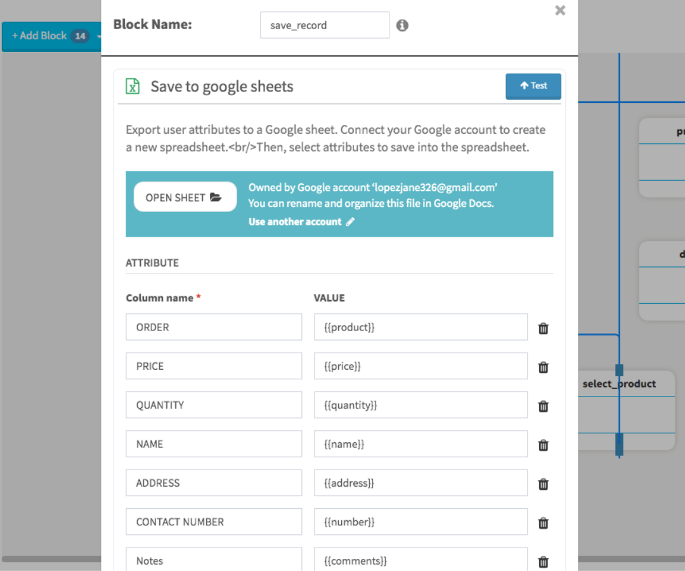The height and width of the screenshot is (571, 685).
Task: Click Use another account link
Action: pos(301,221)
